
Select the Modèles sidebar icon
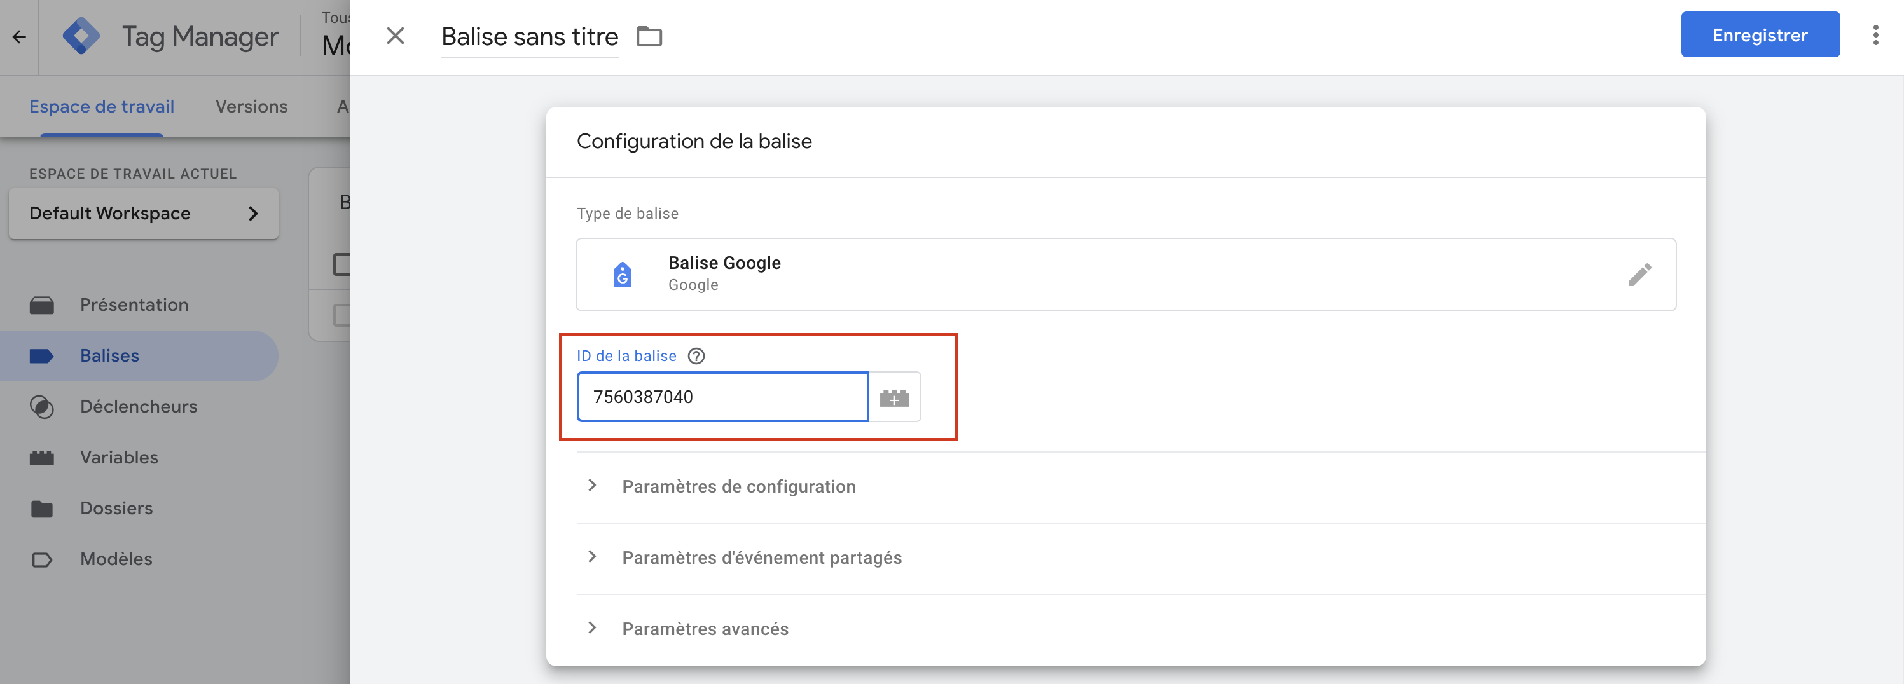point(42,559)
